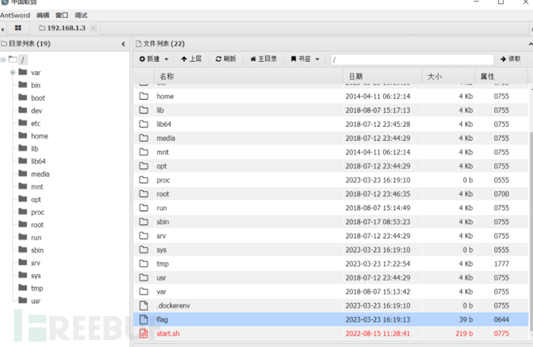Screen dimensions: 533x347
Task: Sort by the 名称 column header
Action: [x=249, y=77]
